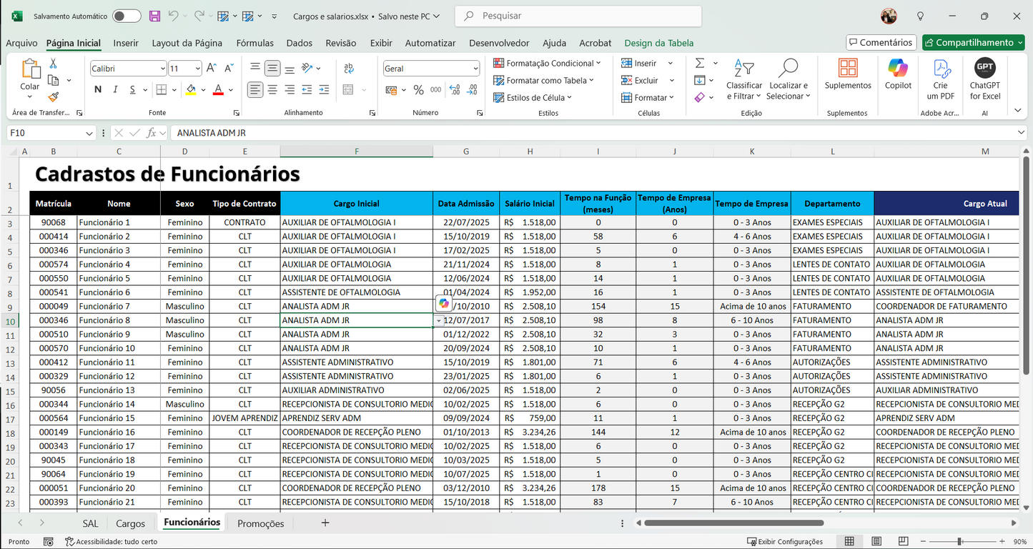The image size is (1033, 549).
Task: Open the Comentários panel
Action: (x=881, y=42)
